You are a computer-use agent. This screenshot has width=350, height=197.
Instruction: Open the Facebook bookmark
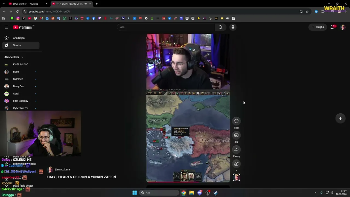pyautogui.click(x=94, y=18)
